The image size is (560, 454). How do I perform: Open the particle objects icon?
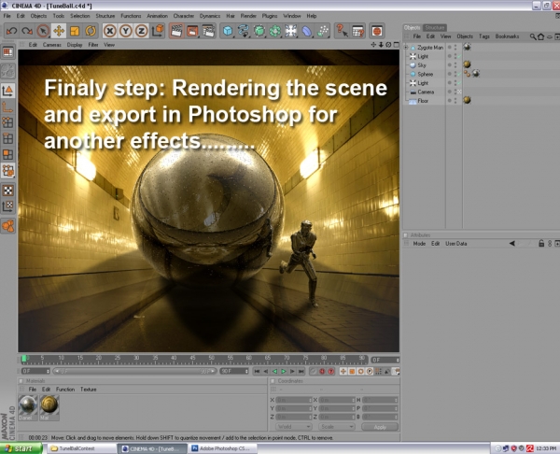(x=323, y=31)
